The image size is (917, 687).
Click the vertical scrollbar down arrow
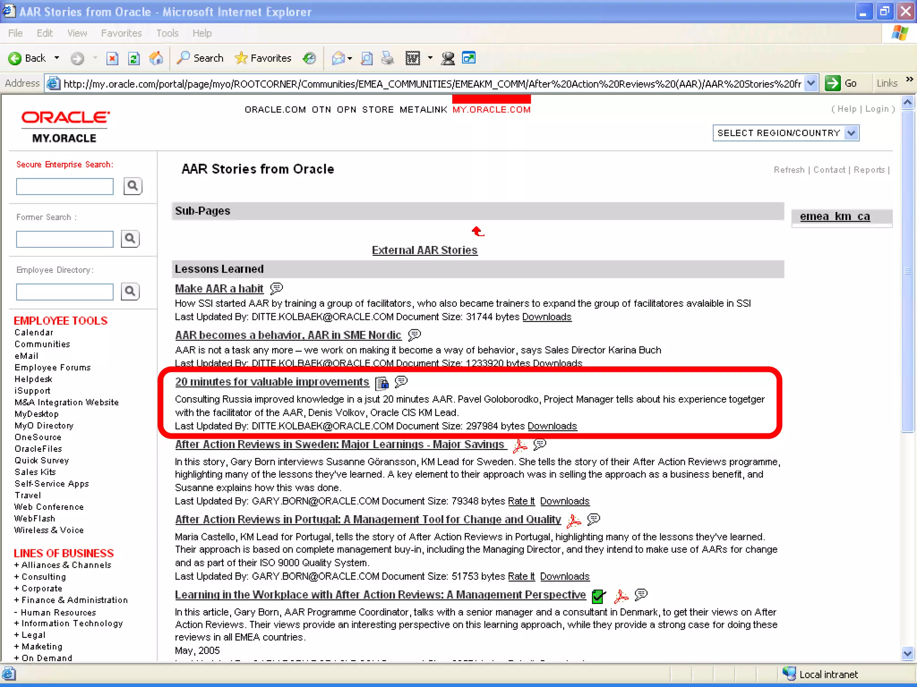907,653
